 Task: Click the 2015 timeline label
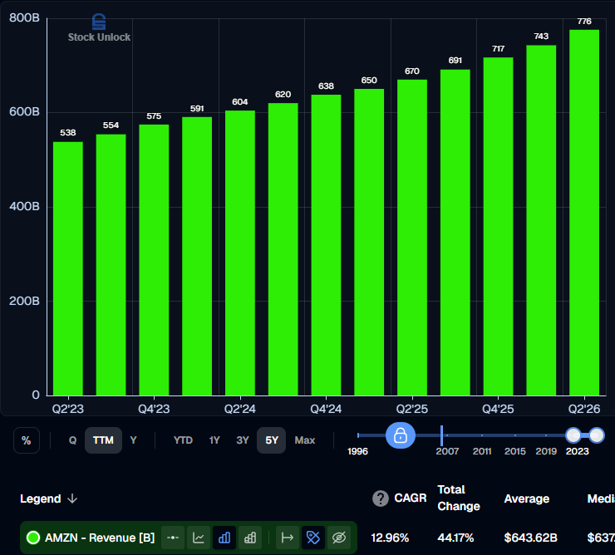click(x=515, y=451)
